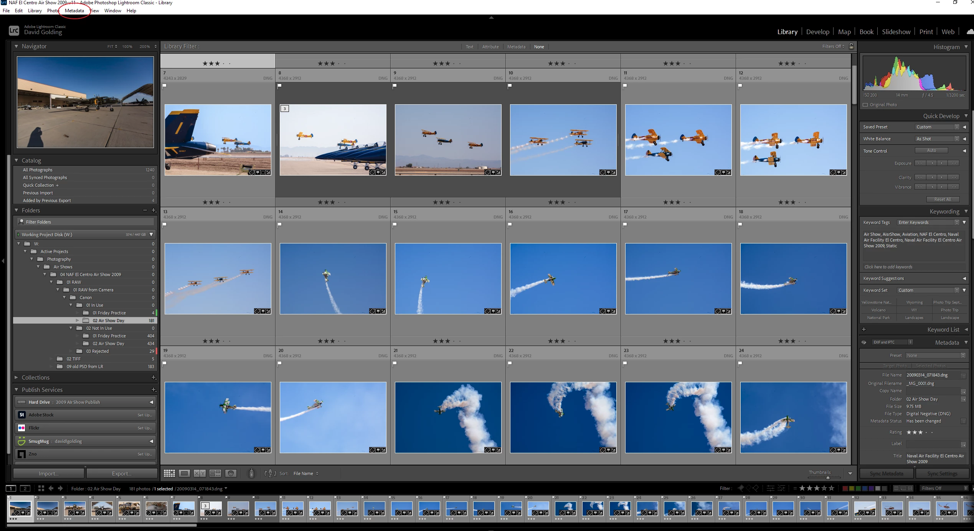Open Survey view icon

coord(215,473)
